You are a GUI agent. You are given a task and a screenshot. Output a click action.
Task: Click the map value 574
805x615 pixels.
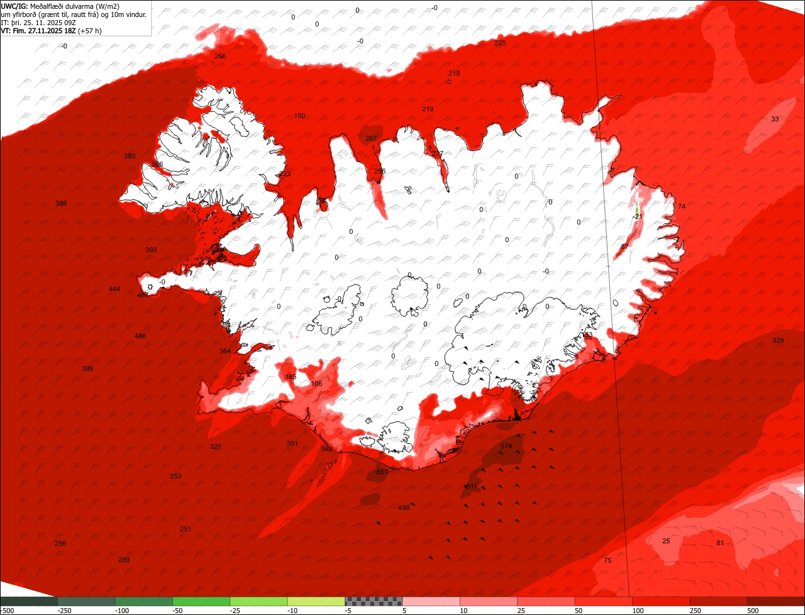(x=506, y=446)
